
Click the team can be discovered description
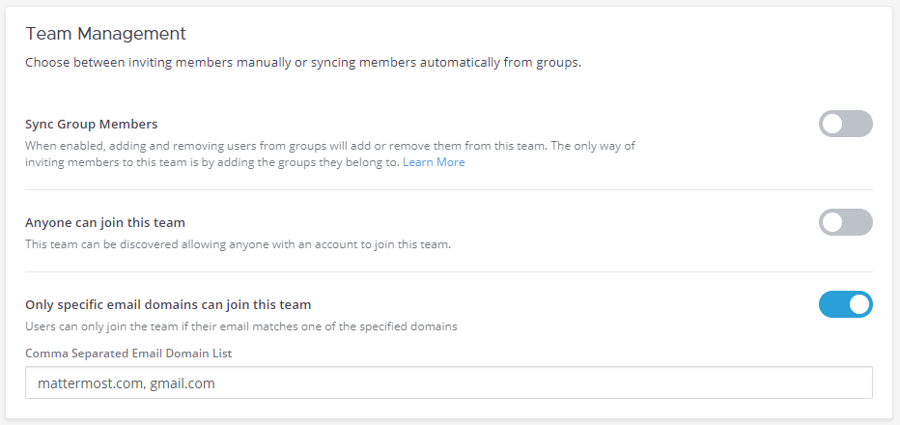pyautogui.click(x=238, y=243)
